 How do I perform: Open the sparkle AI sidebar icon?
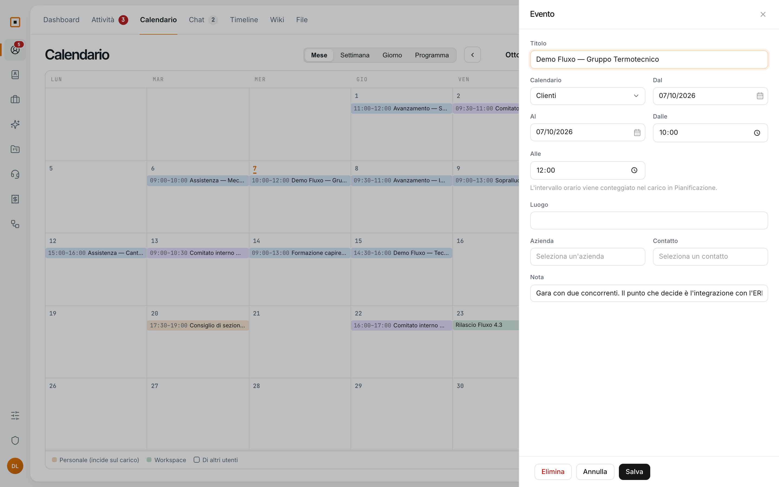click(15, 124)
